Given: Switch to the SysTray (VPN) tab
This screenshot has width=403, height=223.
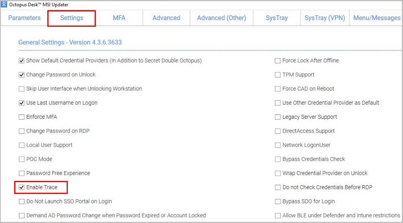Looking at the screenshot, I should (x=325, y=18).
